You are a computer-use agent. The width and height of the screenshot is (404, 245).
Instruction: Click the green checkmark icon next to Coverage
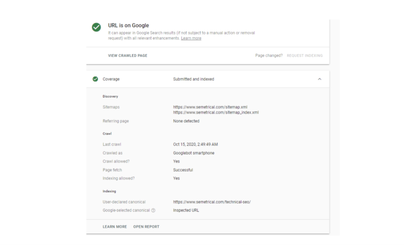95,79
